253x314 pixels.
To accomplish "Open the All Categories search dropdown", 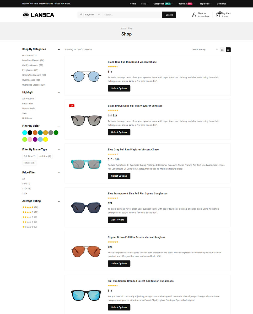I will point(90,15).
